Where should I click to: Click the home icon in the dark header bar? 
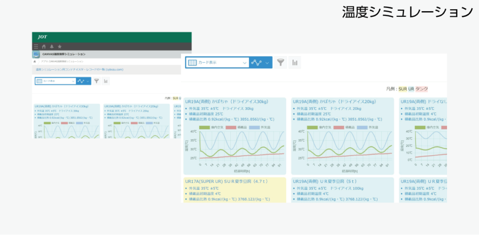point(44,47)
